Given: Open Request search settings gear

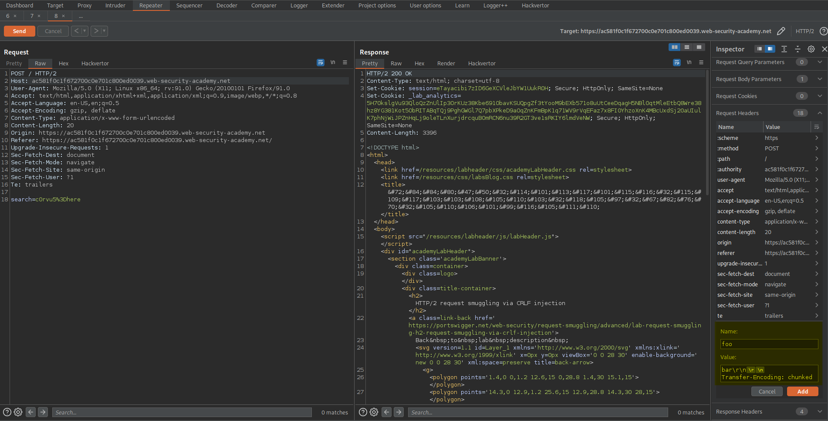Looking at the screenshot, I should pyautogui.click(x=18, y=412).
